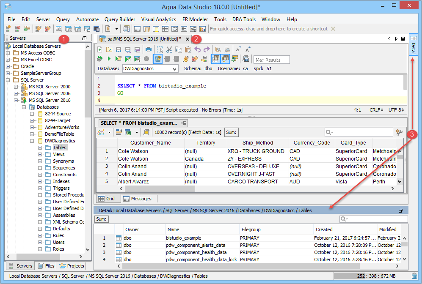
Task: Click the chart icon in results toolbar
Action: [x=101, y=132]
